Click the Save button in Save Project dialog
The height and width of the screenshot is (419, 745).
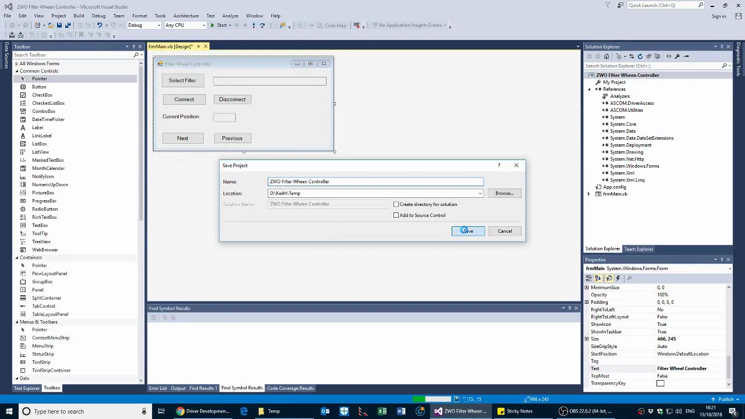click(x=468, y=231)
